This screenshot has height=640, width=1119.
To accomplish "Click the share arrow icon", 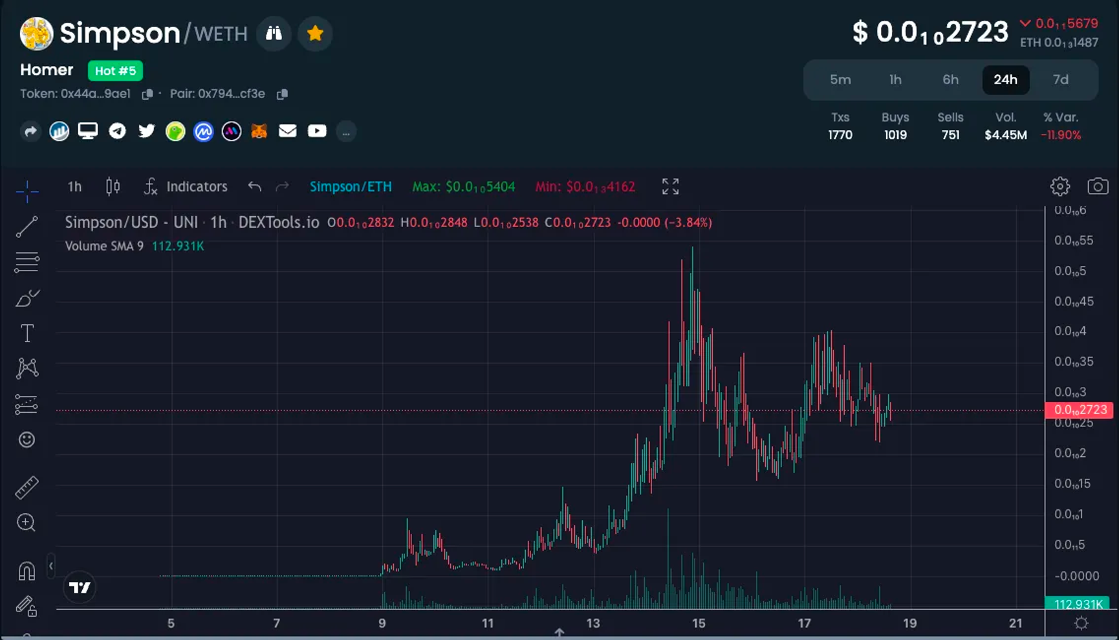I will (30, 131).
